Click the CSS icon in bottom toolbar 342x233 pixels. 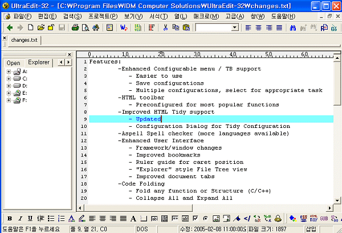pyautogui.click(x=303, y=218)
